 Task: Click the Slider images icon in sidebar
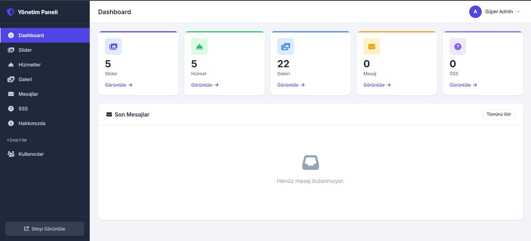11,50
